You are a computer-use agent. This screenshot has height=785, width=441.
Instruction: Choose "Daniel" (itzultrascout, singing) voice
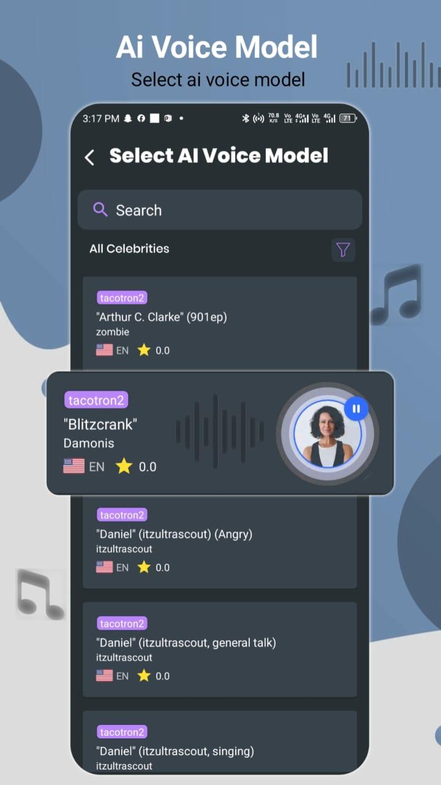click(220, 741)
